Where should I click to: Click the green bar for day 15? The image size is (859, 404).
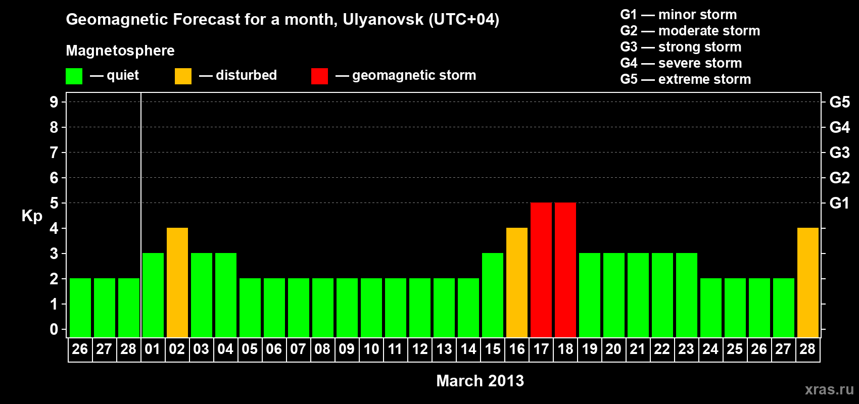[x=493, y=295]
